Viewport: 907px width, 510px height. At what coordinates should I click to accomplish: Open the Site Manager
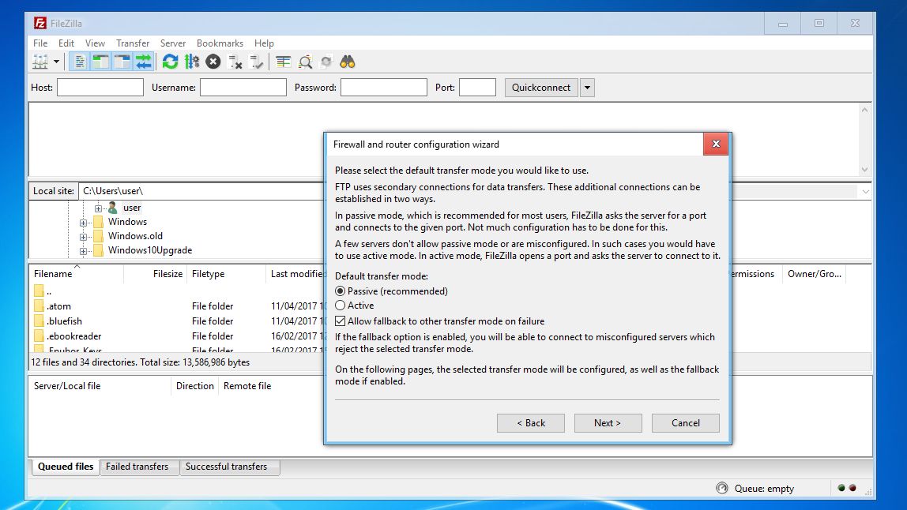coord(40,62)
